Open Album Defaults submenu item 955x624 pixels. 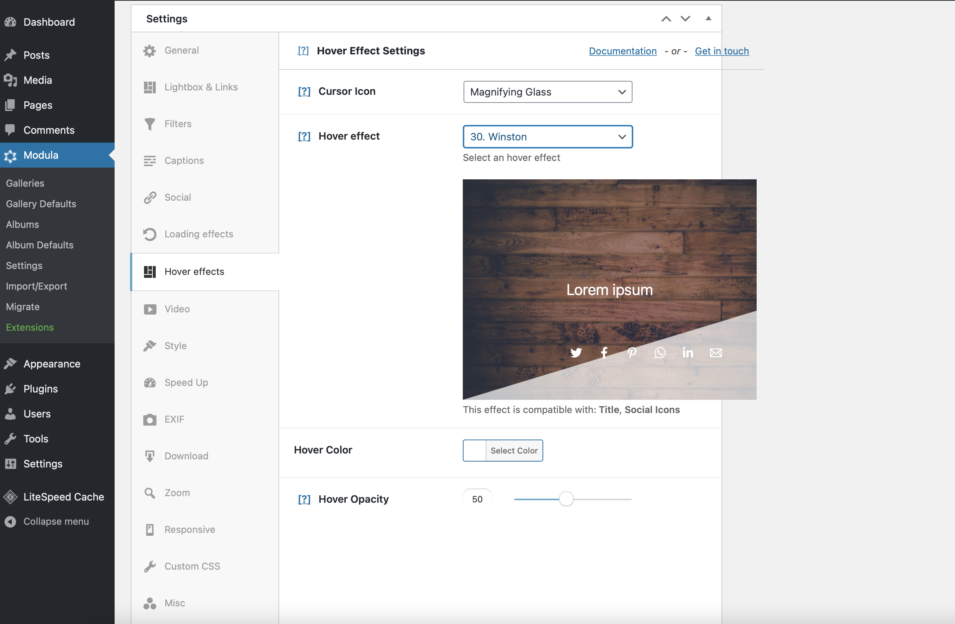pos(40,245)
